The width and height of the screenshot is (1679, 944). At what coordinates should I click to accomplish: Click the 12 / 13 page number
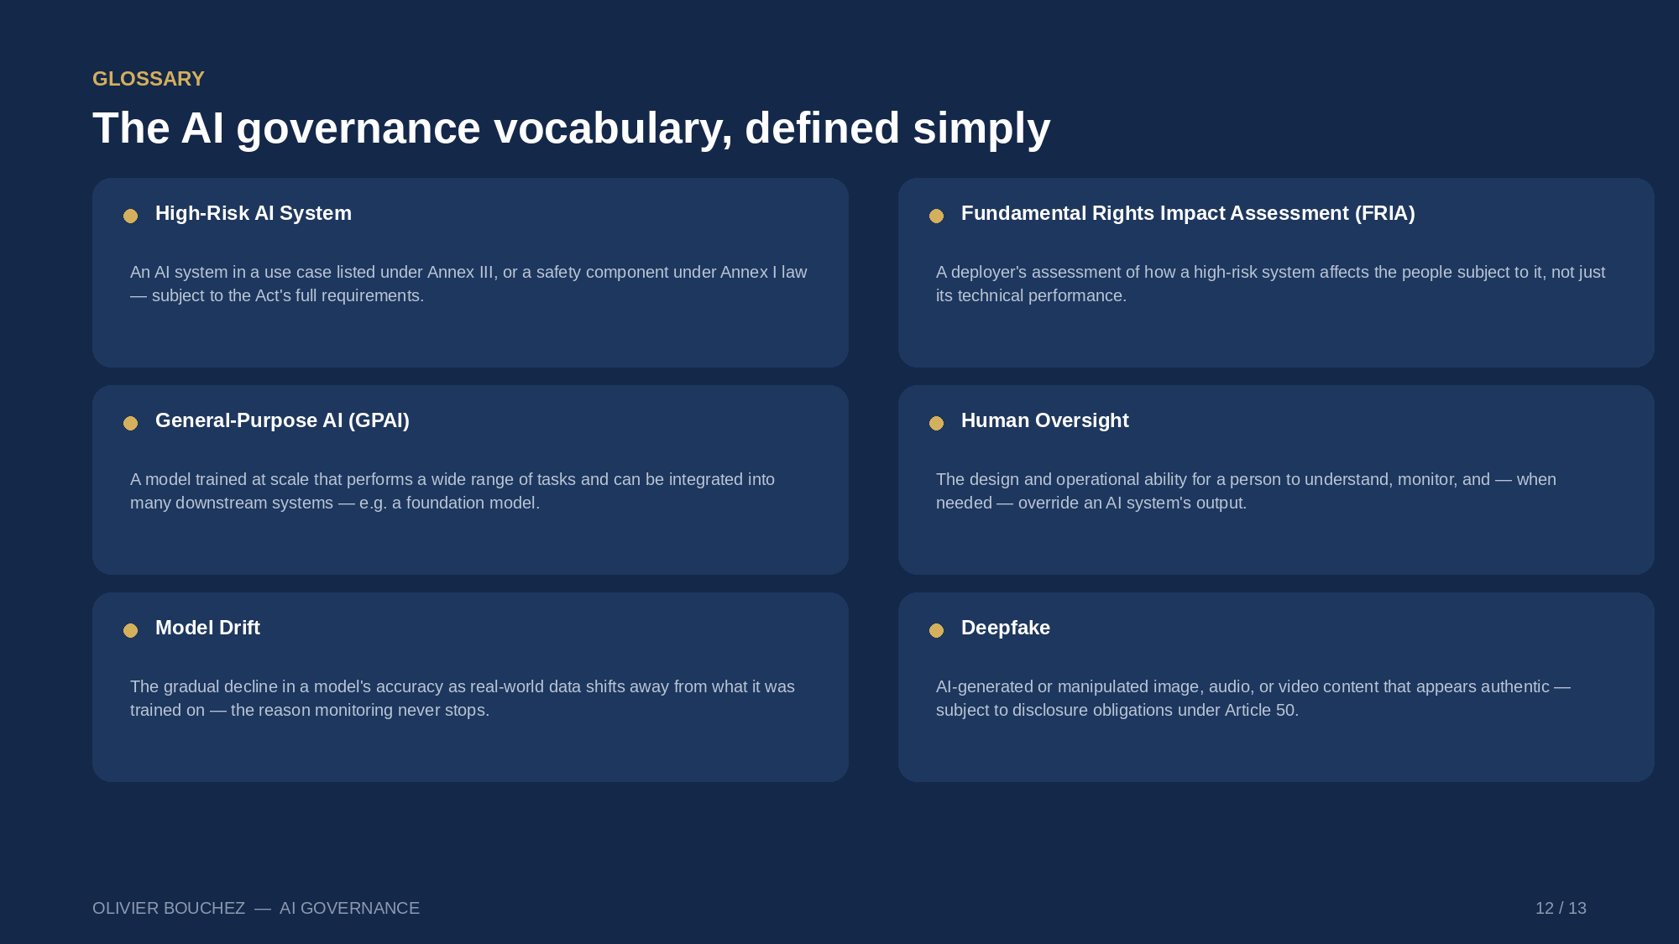(x=1561, y=908)
